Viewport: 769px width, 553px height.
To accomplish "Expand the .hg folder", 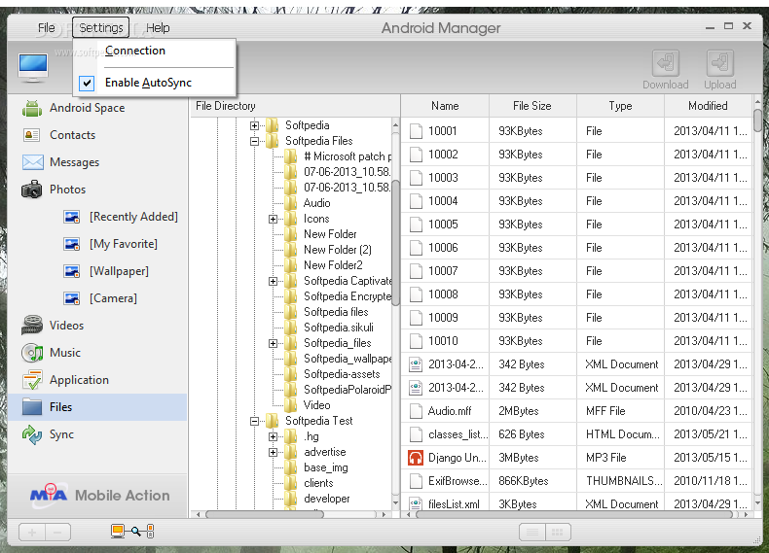I will 273,436.
